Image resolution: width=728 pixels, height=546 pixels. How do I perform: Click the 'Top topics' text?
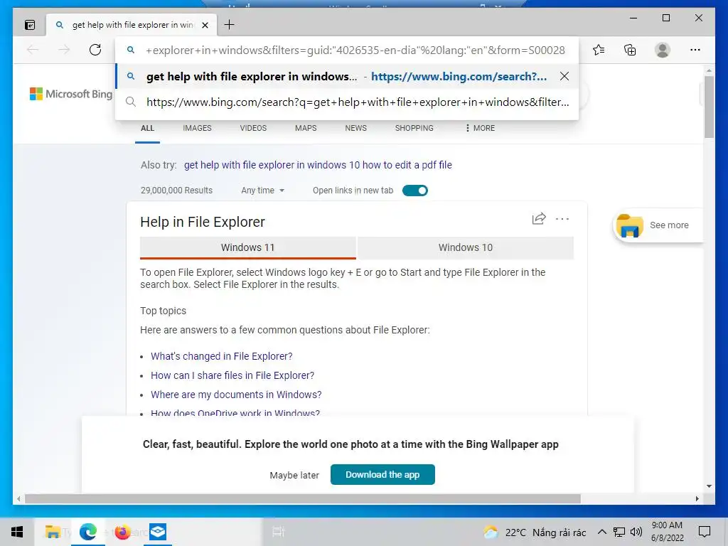pyautogui.click(x=163, y=311)
